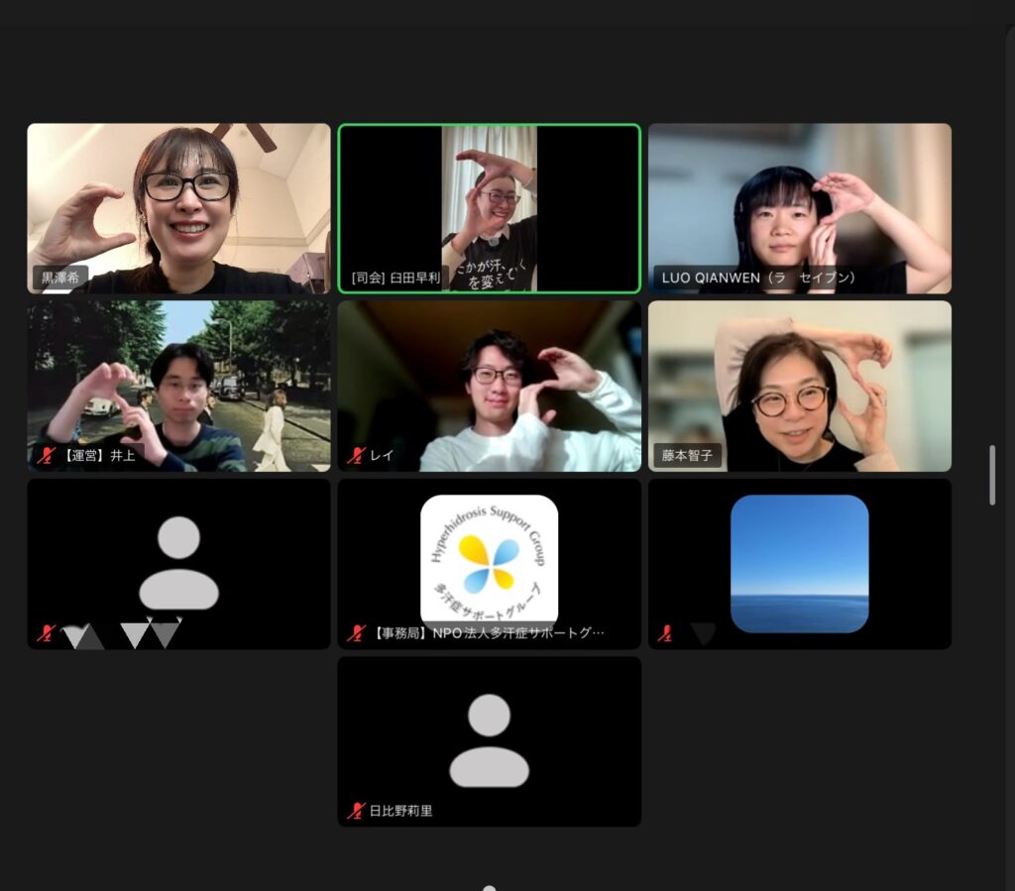Click muted mic icon on ocean-photo tile
The width and height of the screenshot is (1015, 891).
point(666,632)
